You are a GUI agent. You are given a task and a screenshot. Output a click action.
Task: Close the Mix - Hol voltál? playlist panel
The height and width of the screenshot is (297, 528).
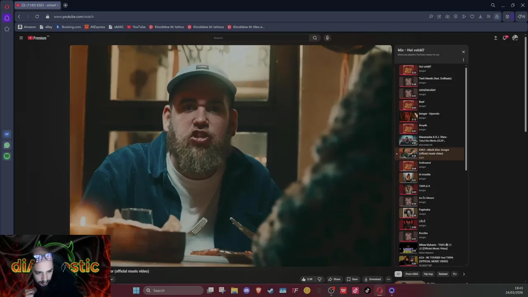click(463, 52)
